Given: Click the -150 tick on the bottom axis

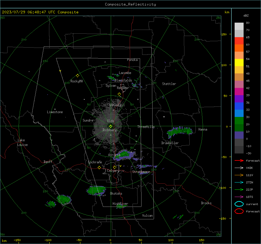Looking at the screenshot, I should 17,240.
